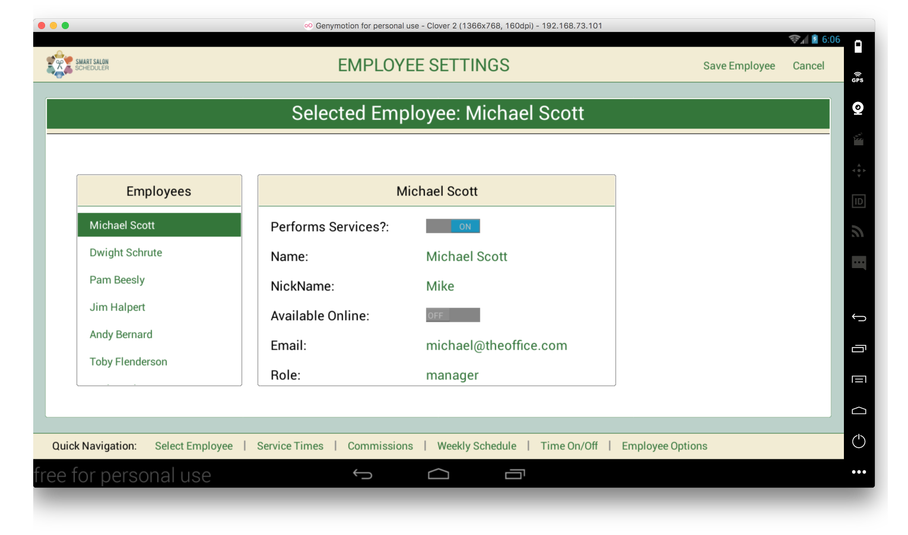Edit email michael@theoffice.com

click(x=497, y=345)
